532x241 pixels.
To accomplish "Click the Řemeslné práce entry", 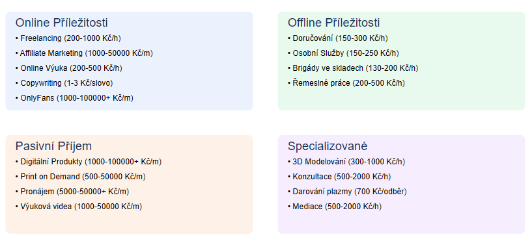I will [346, 83].
